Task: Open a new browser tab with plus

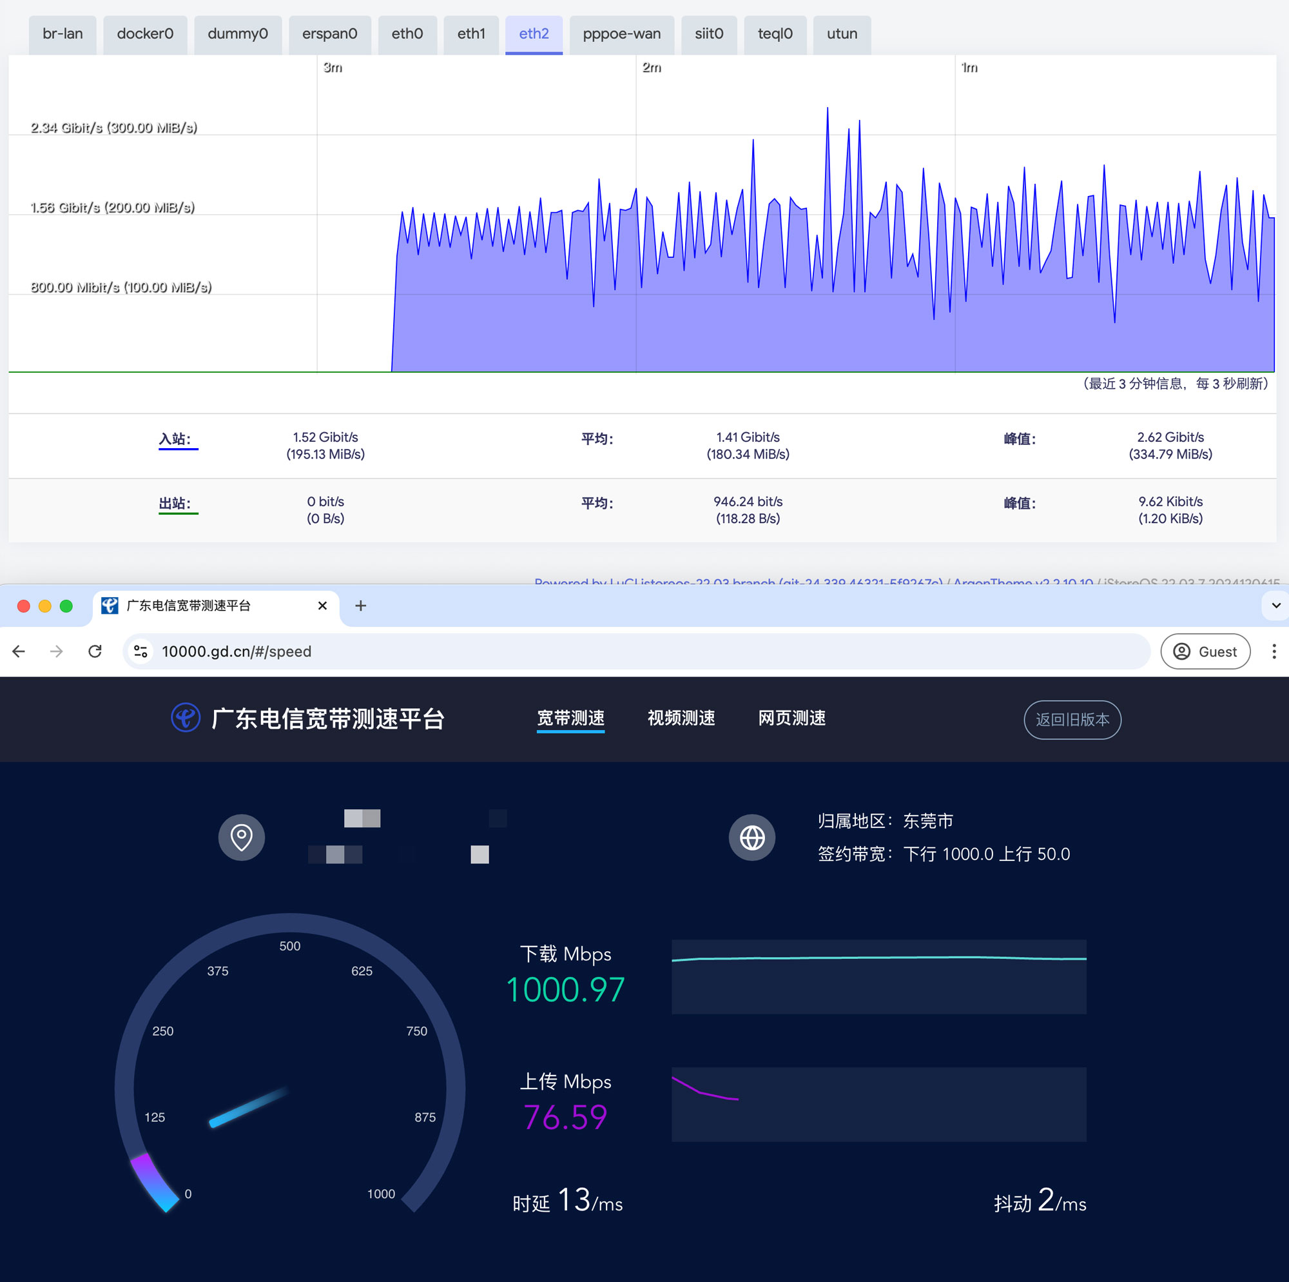Action: point(360,606)
